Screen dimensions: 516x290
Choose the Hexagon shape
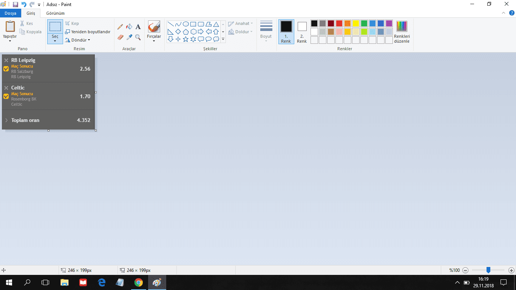[193, 32]
